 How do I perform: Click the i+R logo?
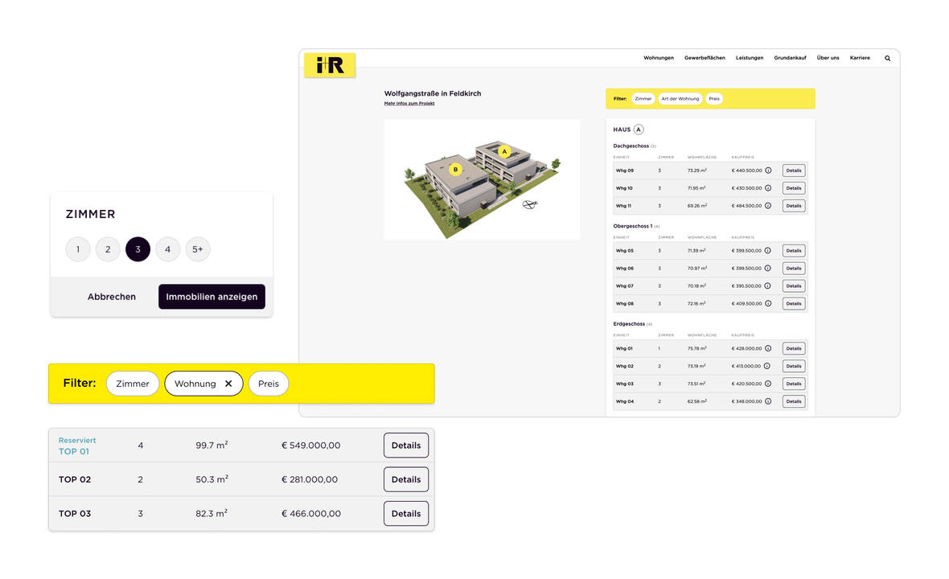[x=330, y=65]
